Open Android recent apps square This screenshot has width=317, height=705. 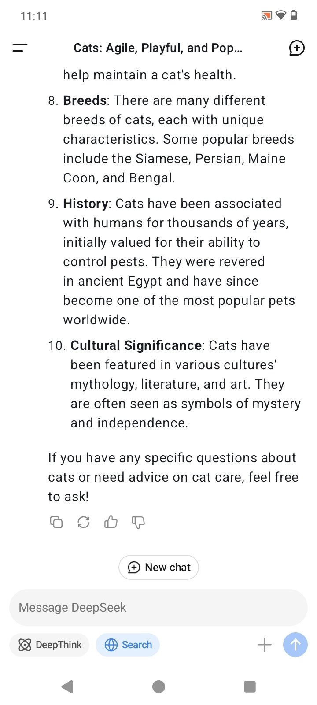click(x=250, y=686)
